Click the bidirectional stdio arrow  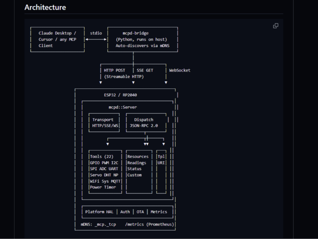(96, 39)
